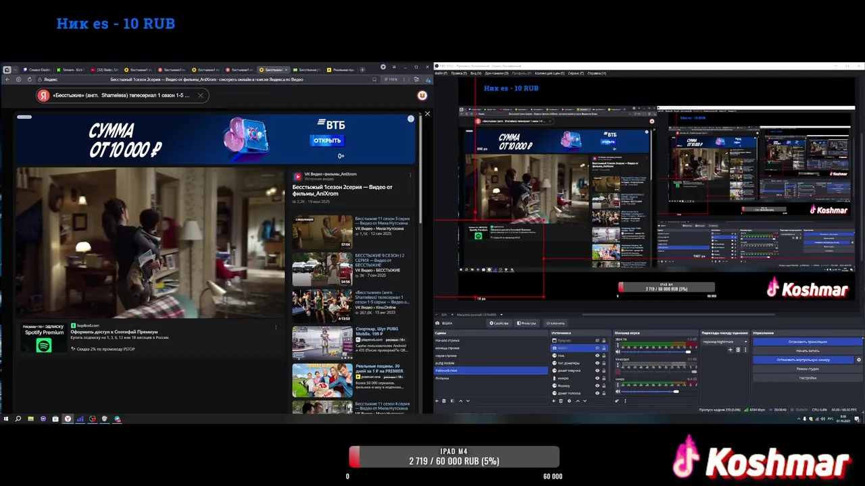Open Yandex Browser taskbar icon
865x486 pixels.
tap(68, 418)
